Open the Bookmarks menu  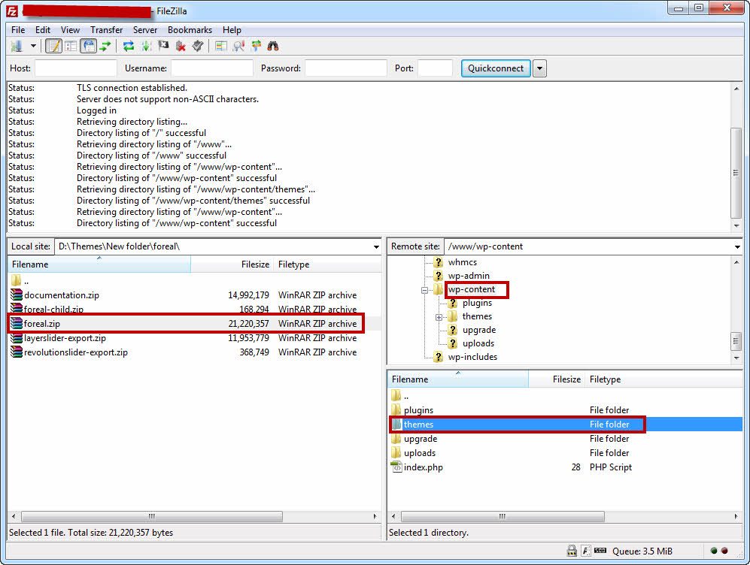click(190, 29)
